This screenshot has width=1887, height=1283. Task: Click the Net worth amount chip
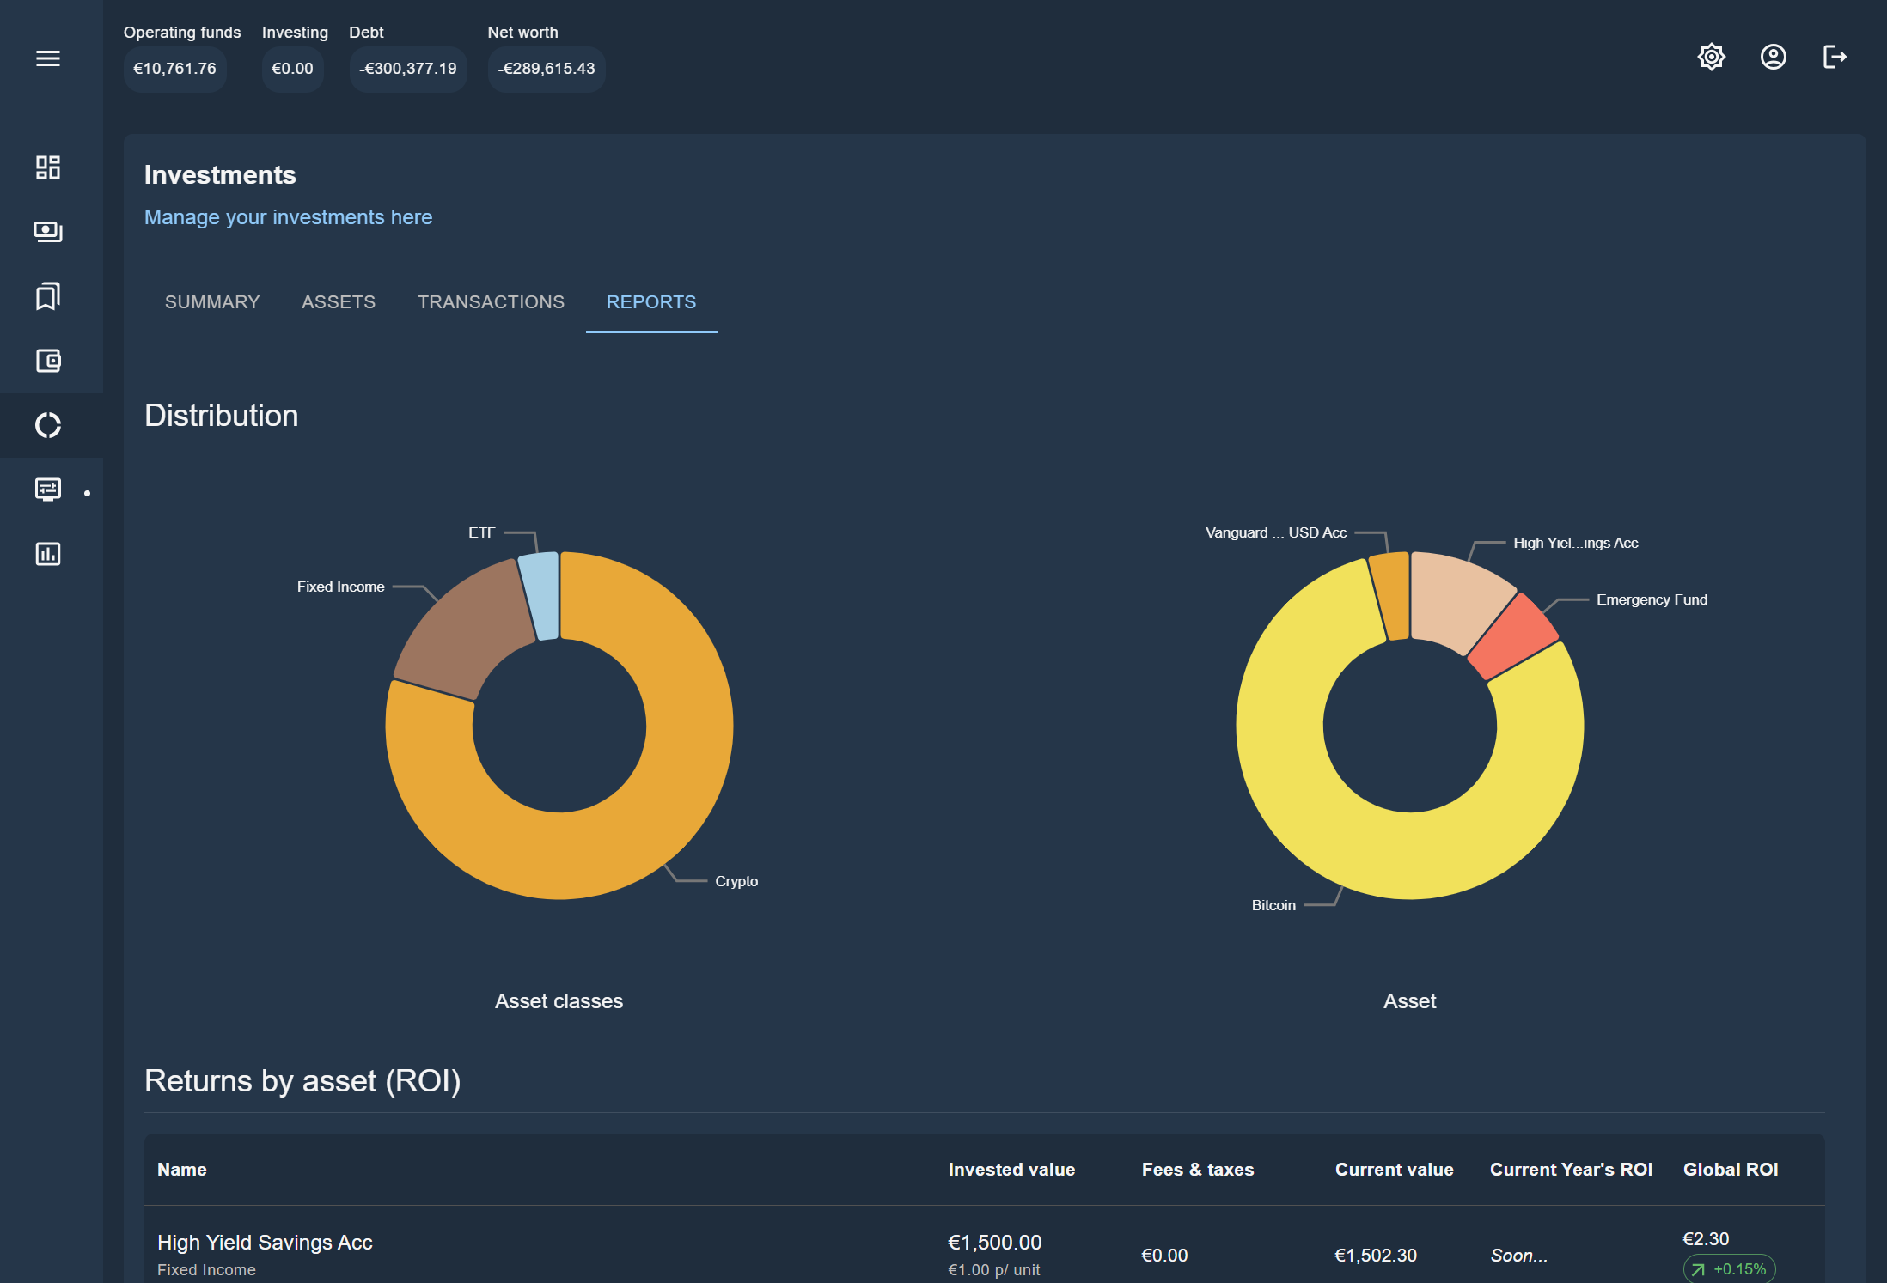[x=547, y=69]
